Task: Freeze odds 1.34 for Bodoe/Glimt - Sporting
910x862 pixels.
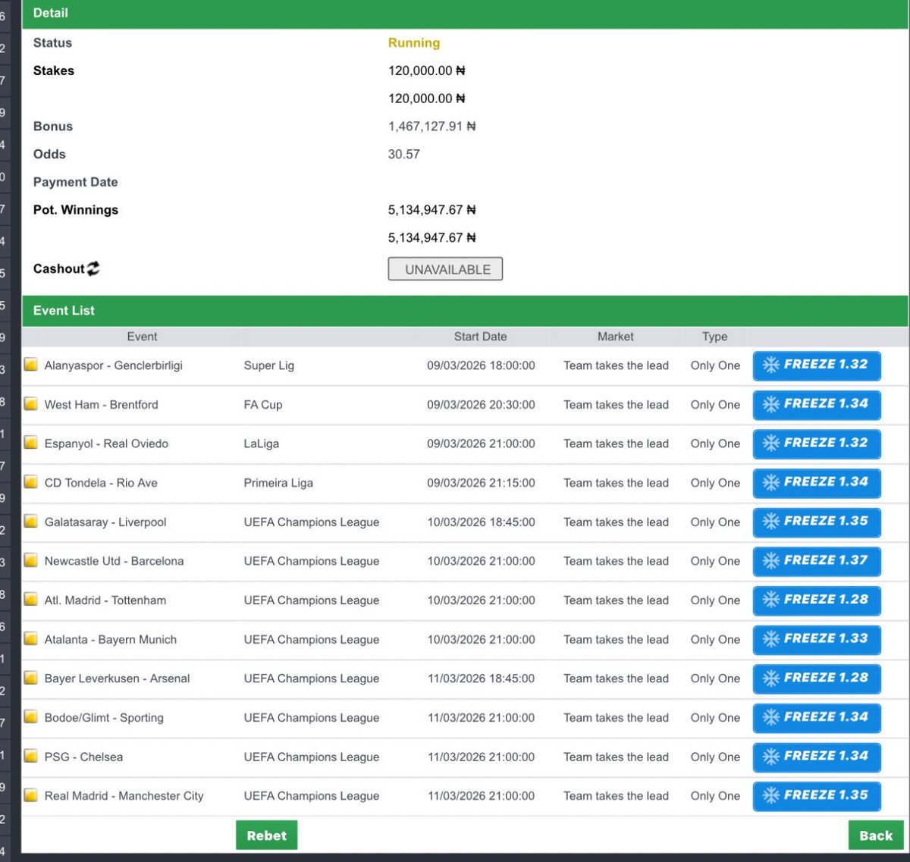Action: 817,718
